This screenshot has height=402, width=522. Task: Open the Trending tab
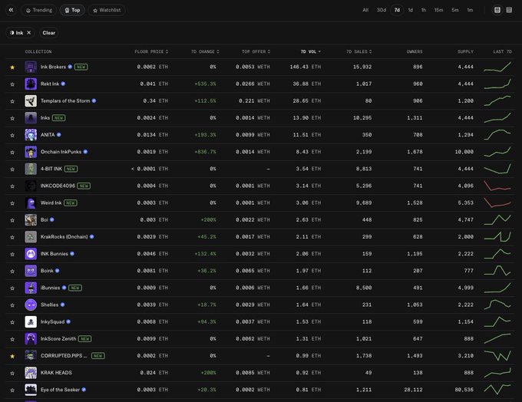pos(39,10)
